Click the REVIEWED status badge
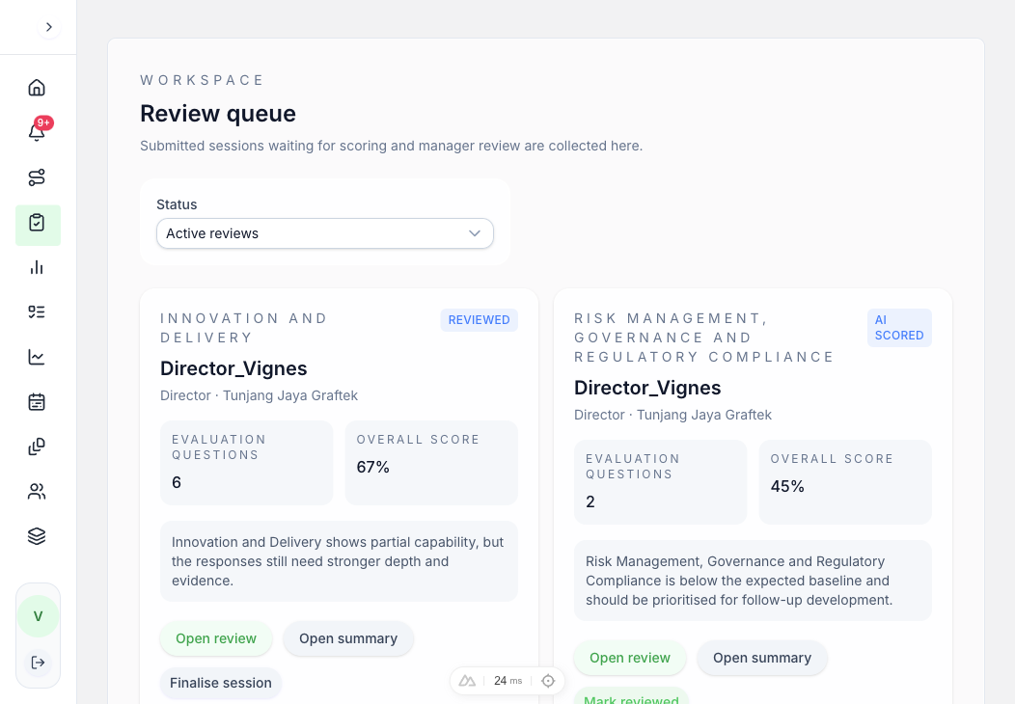Screen dimensions: 1015x704 click(x=479, y=320)
